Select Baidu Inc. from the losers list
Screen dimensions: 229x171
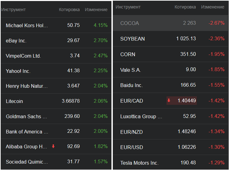tap(131, 85)
